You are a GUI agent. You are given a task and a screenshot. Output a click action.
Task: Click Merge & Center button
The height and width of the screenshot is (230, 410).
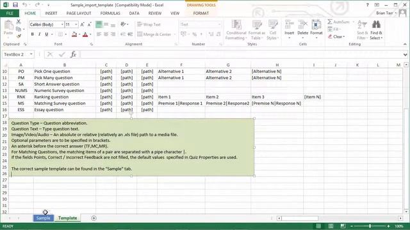point(154,34)
